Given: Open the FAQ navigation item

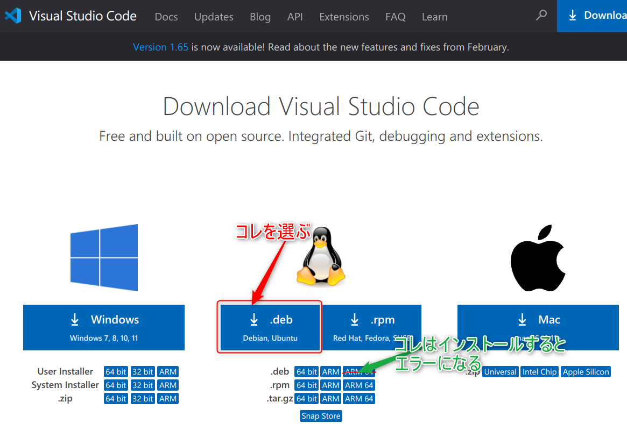Looking at the screenshot, I should tap(396, 17).
